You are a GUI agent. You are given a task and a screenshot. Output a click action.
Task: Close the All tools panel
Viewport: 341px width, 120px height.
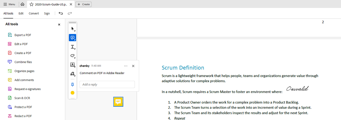coord(59,25)
